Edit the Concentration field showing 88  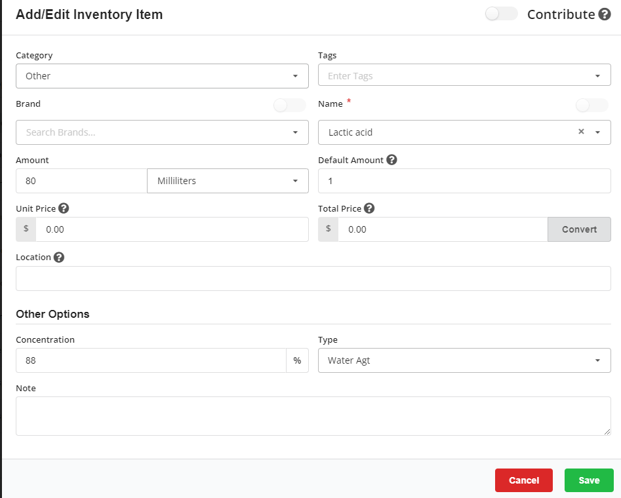coord(151,360)
